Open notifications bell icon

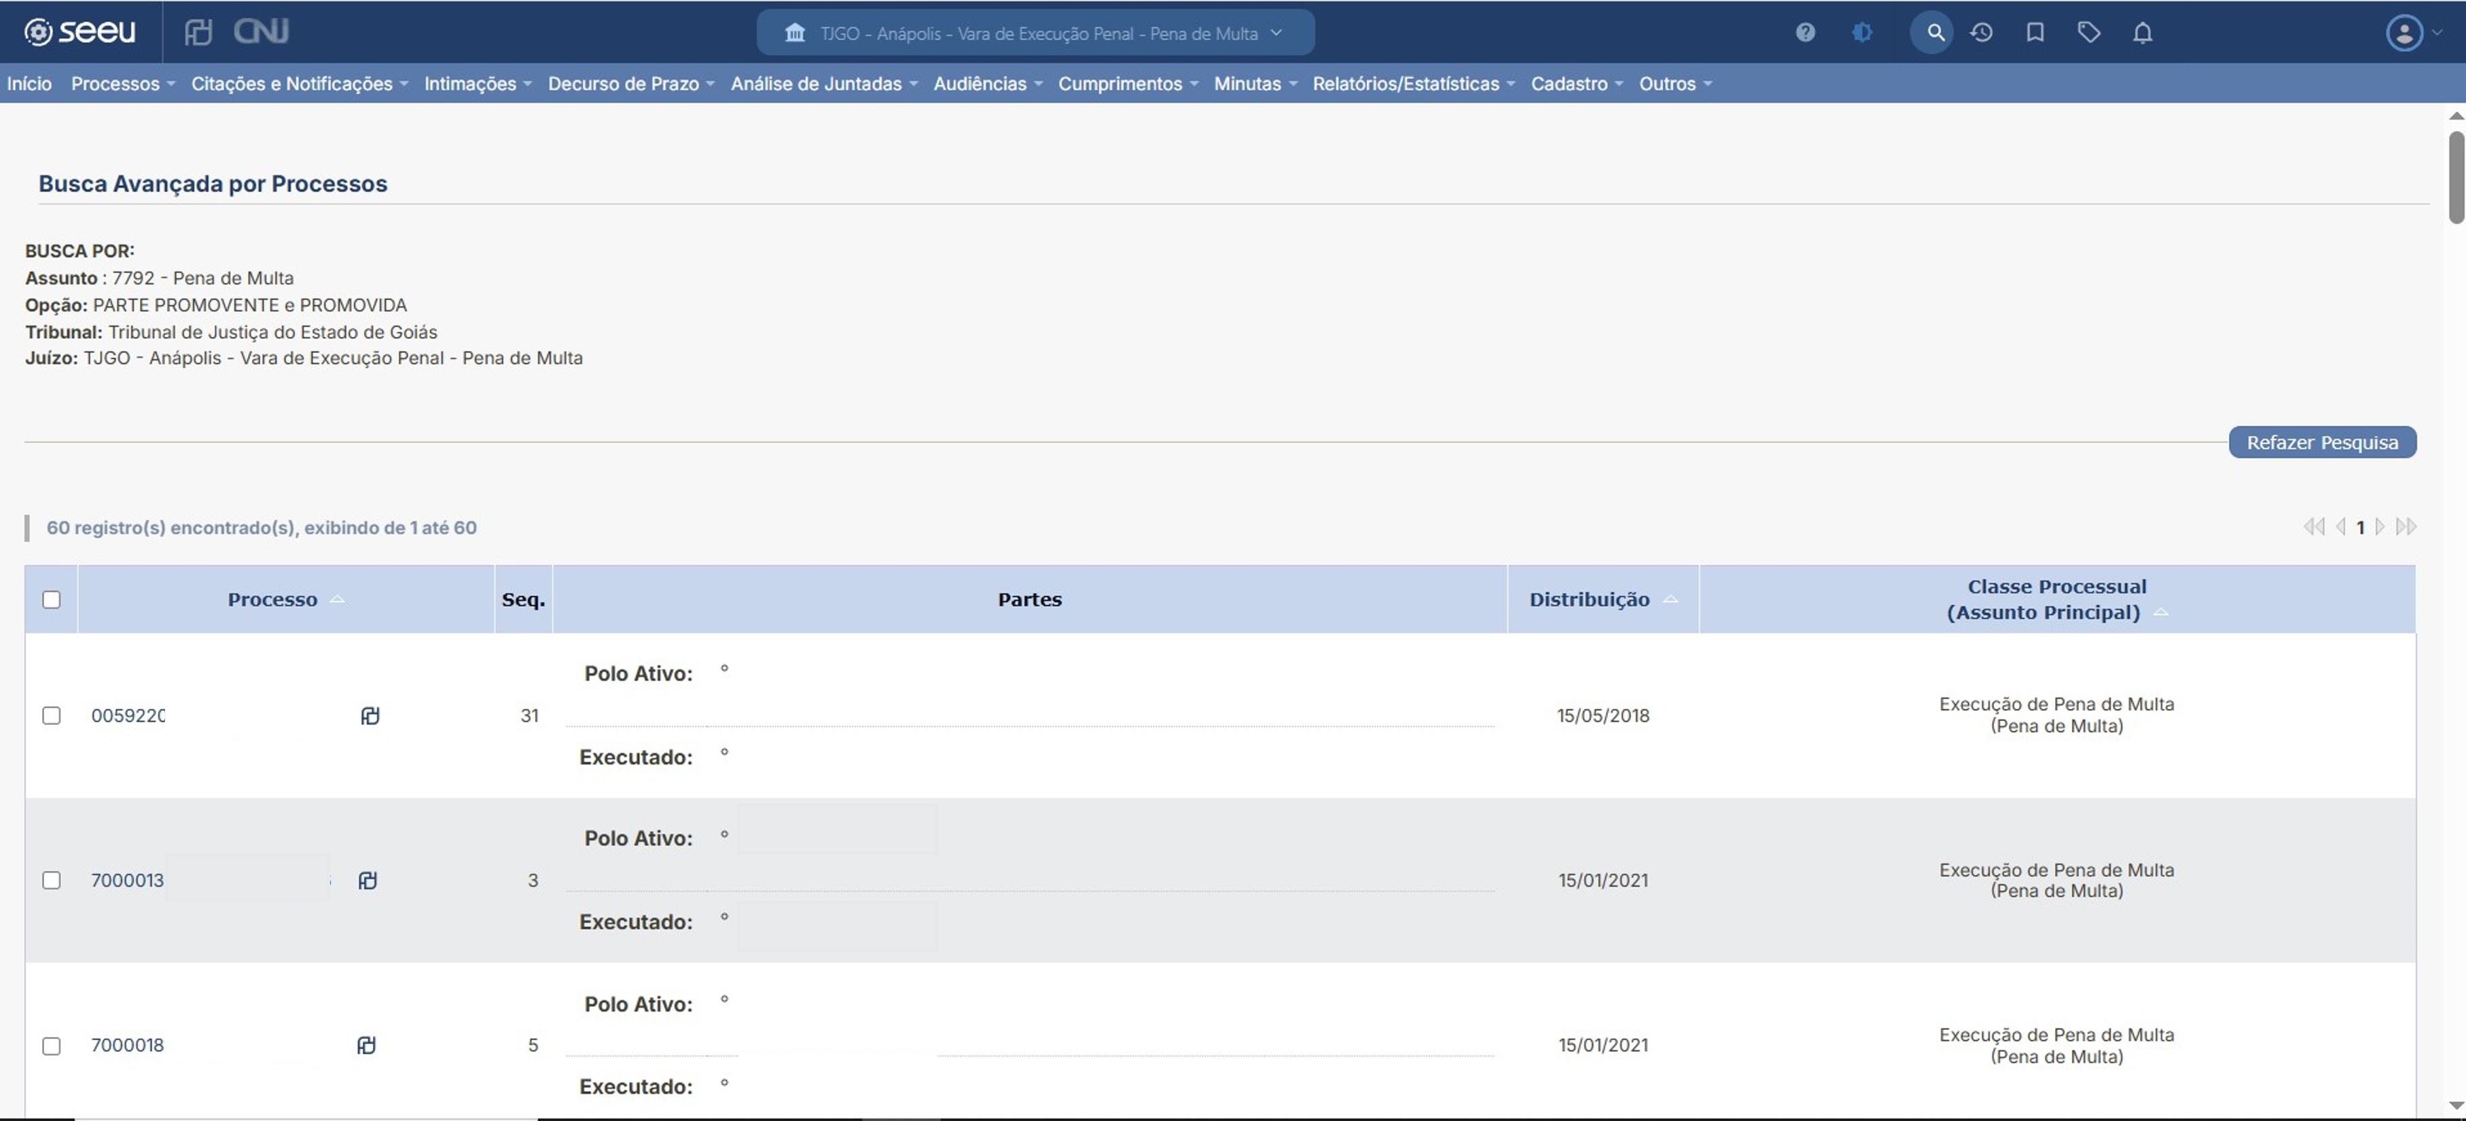pyautogui.click(x=2143, y=33)
